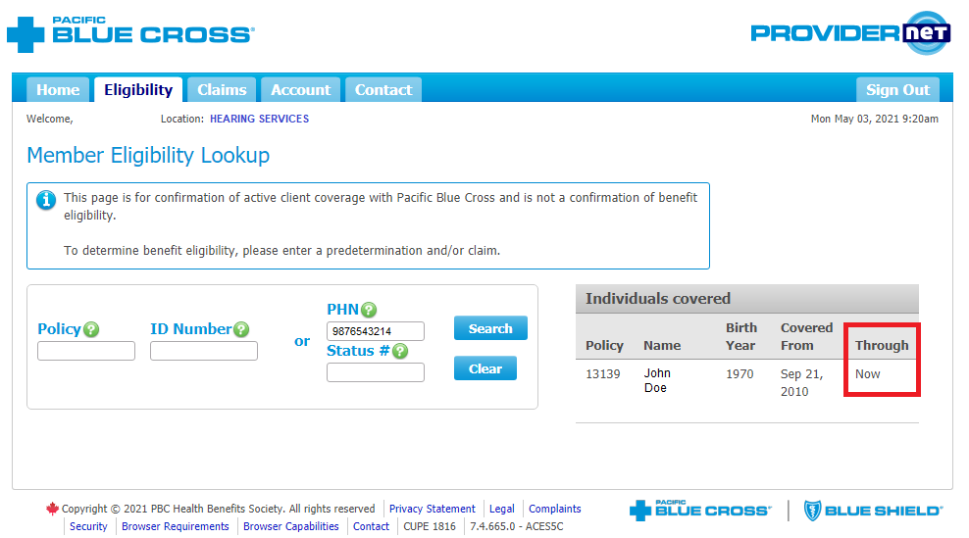
Task: Click version text 7.4.665.0 - ACES5C
Action: pos(517,526)
